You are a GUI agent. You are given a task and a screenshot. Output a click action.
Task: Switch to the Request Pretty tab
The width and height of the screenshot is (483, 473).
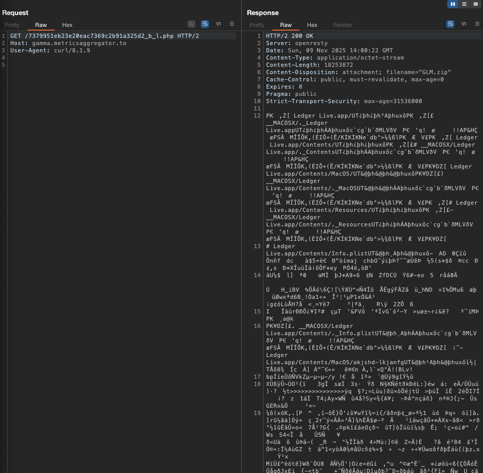12,25
